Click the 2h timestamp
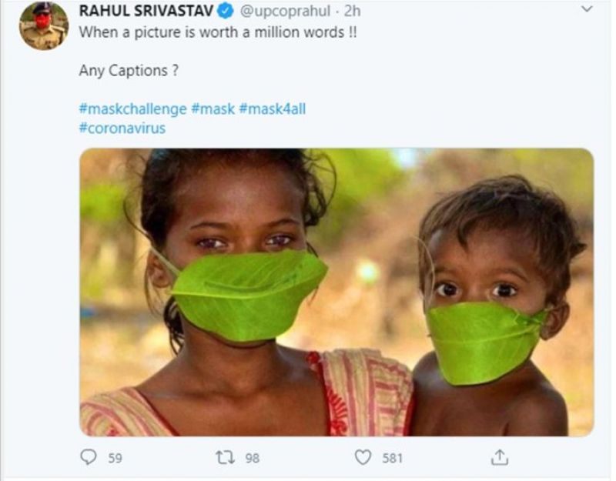The width and height of the screenshot is (616, 481). [353, 12]
